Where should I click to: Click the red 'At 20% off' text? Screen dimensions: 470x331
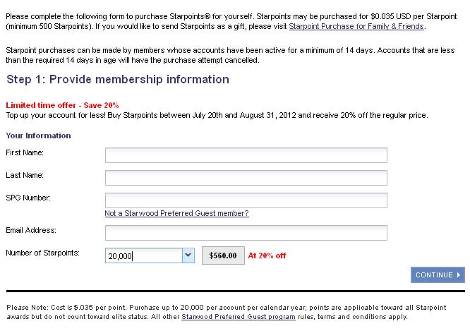267,255
